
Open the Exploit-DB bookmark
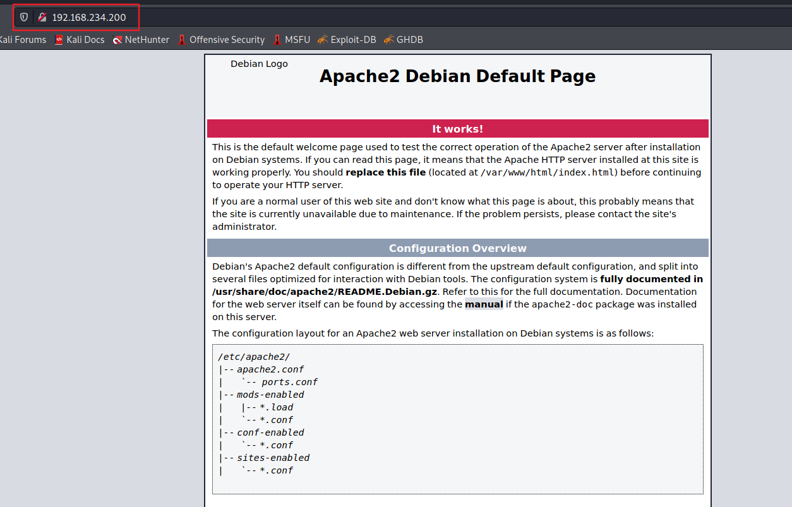[x=347, y=40]
